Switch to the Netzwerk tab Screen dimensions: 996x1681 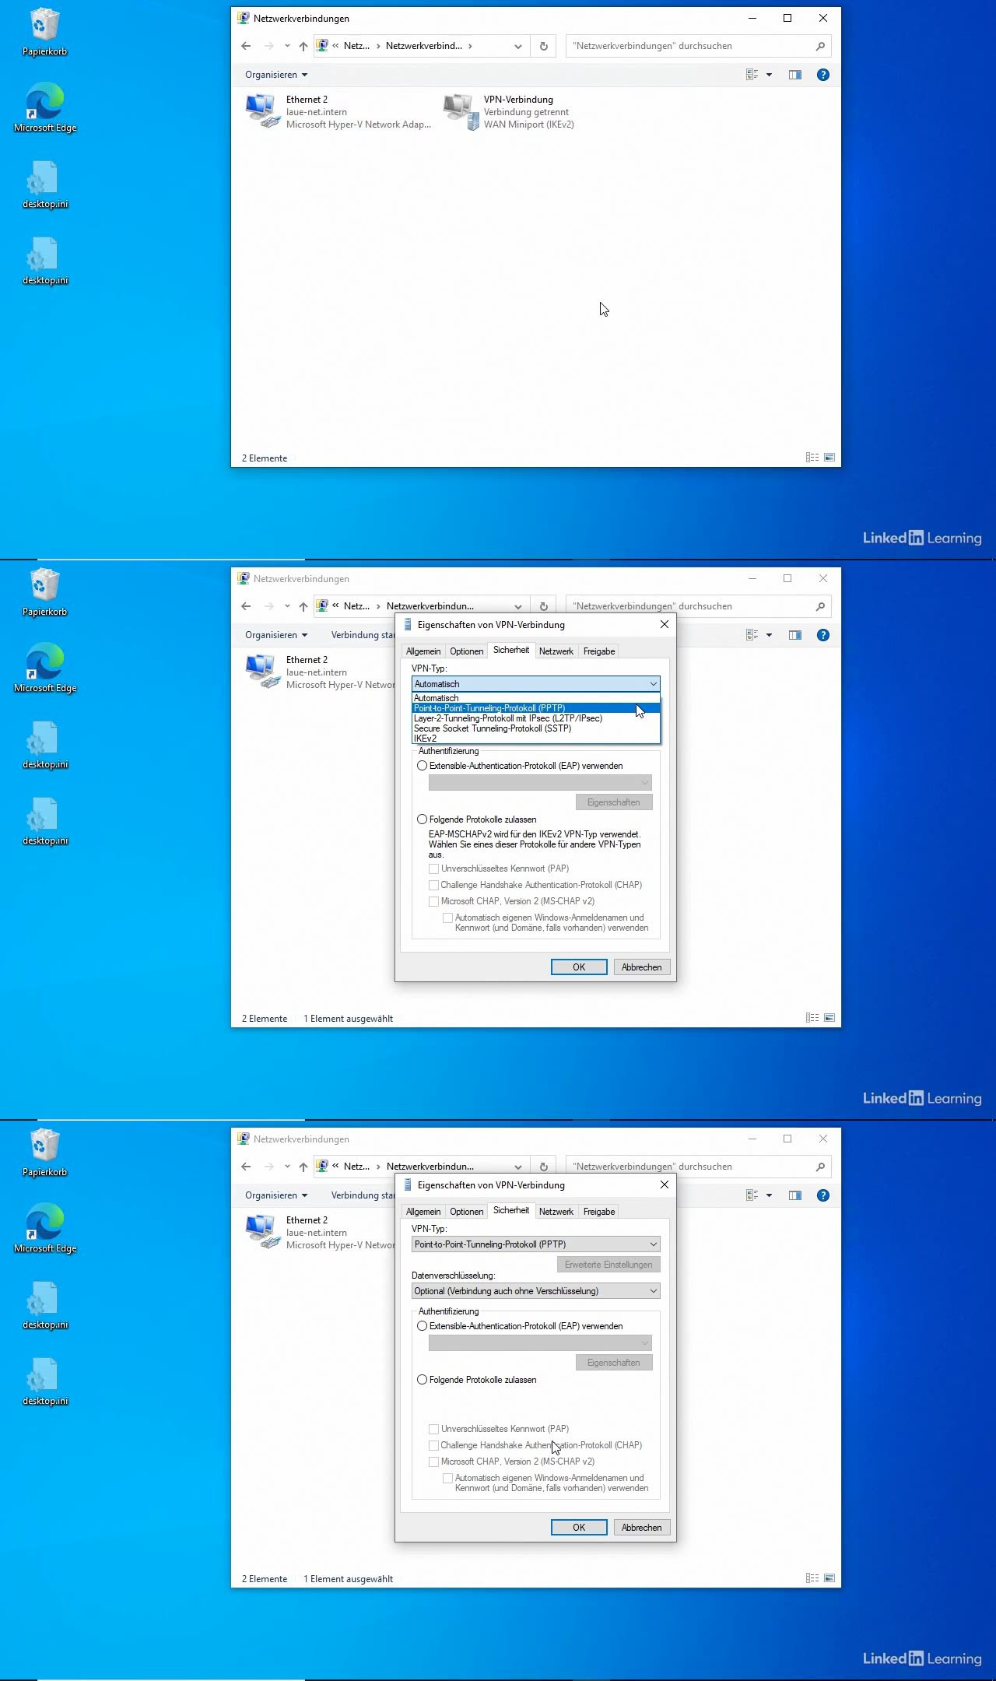(556, 1212)
